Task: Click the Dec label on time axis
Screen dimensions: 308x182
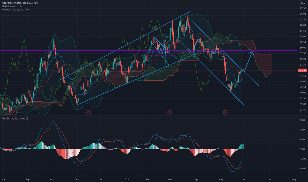Action: [100, 179]
